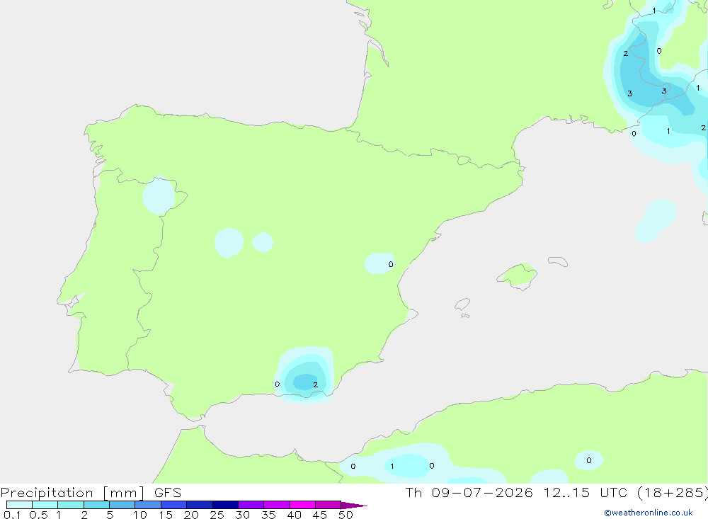Click the '0.1' legend scale label
Viewport: 708px width, 519px height.
click(x=12, y=515)
